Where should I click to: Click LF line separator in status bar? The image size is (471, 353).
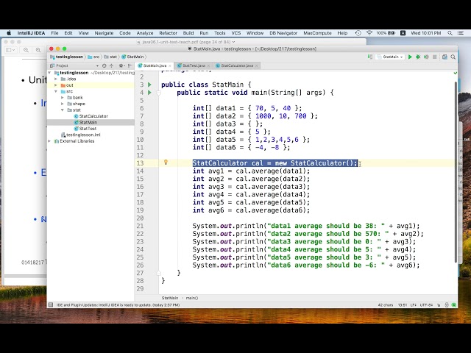pos(414,304)
